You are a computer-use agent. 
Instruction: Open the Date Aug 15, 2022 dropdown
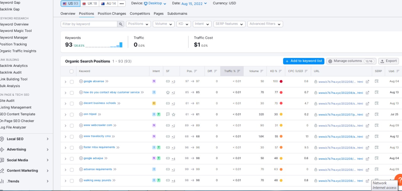point(194,3)
